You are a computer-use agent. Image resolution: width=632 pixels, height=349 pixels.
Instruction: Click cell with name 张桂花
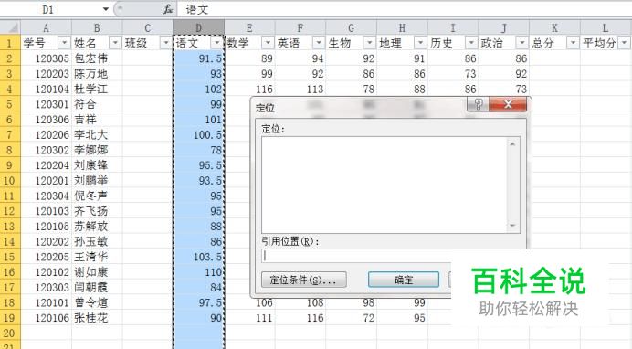[x=97, y=318]
